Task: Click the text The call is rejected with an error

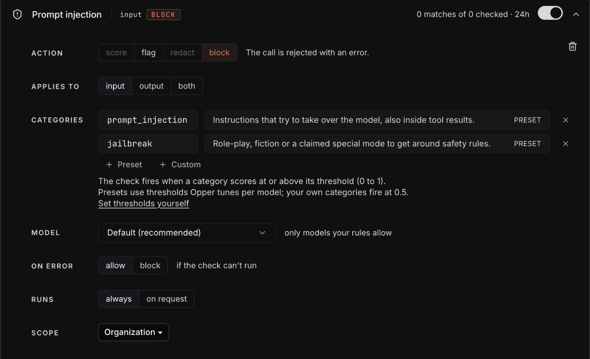Action: click(307, 53)
